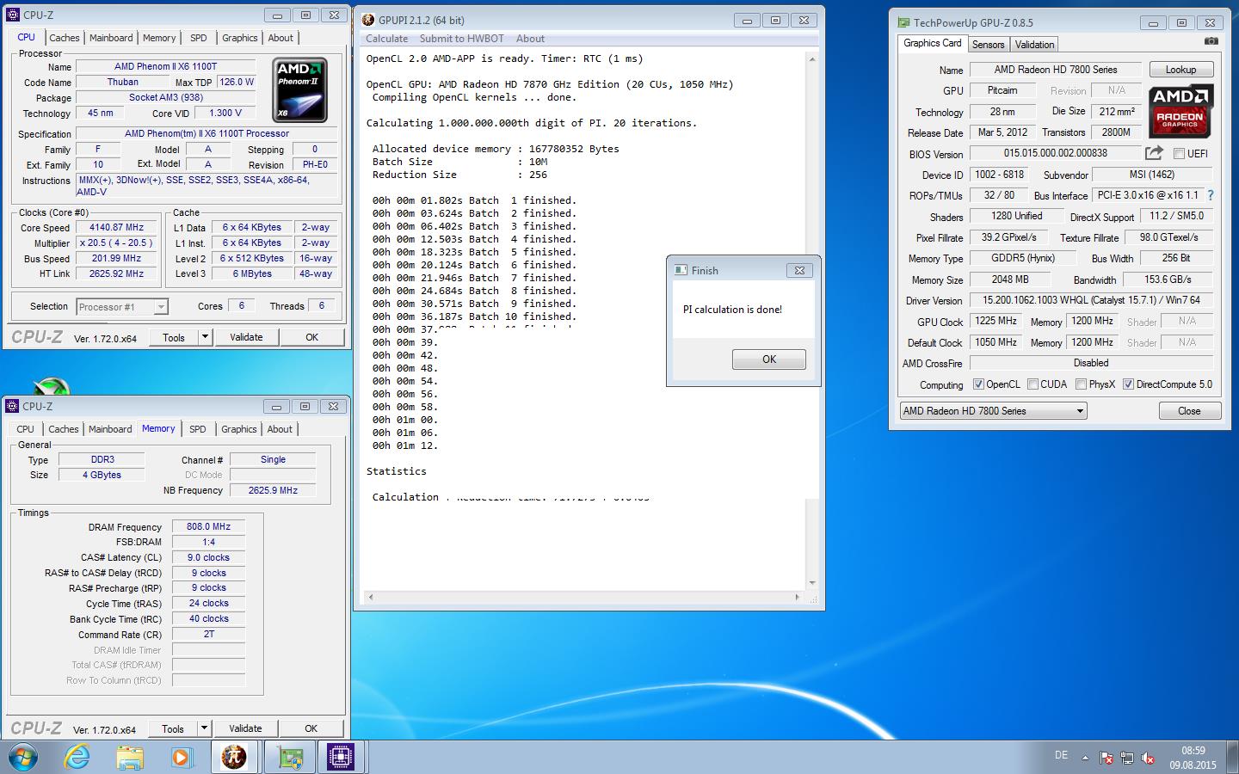Click OK in the Finish dialog

769,359
